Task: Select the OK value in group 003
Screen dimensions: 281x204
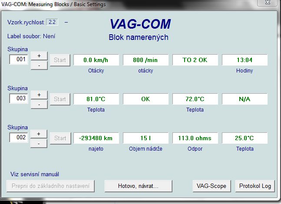Action: (145, 99)
